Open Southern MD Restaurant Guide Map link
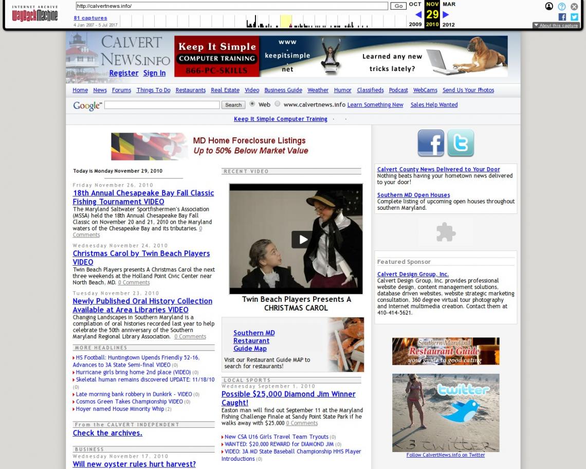This screenshot has width=586, height=469. click(254, 340)
